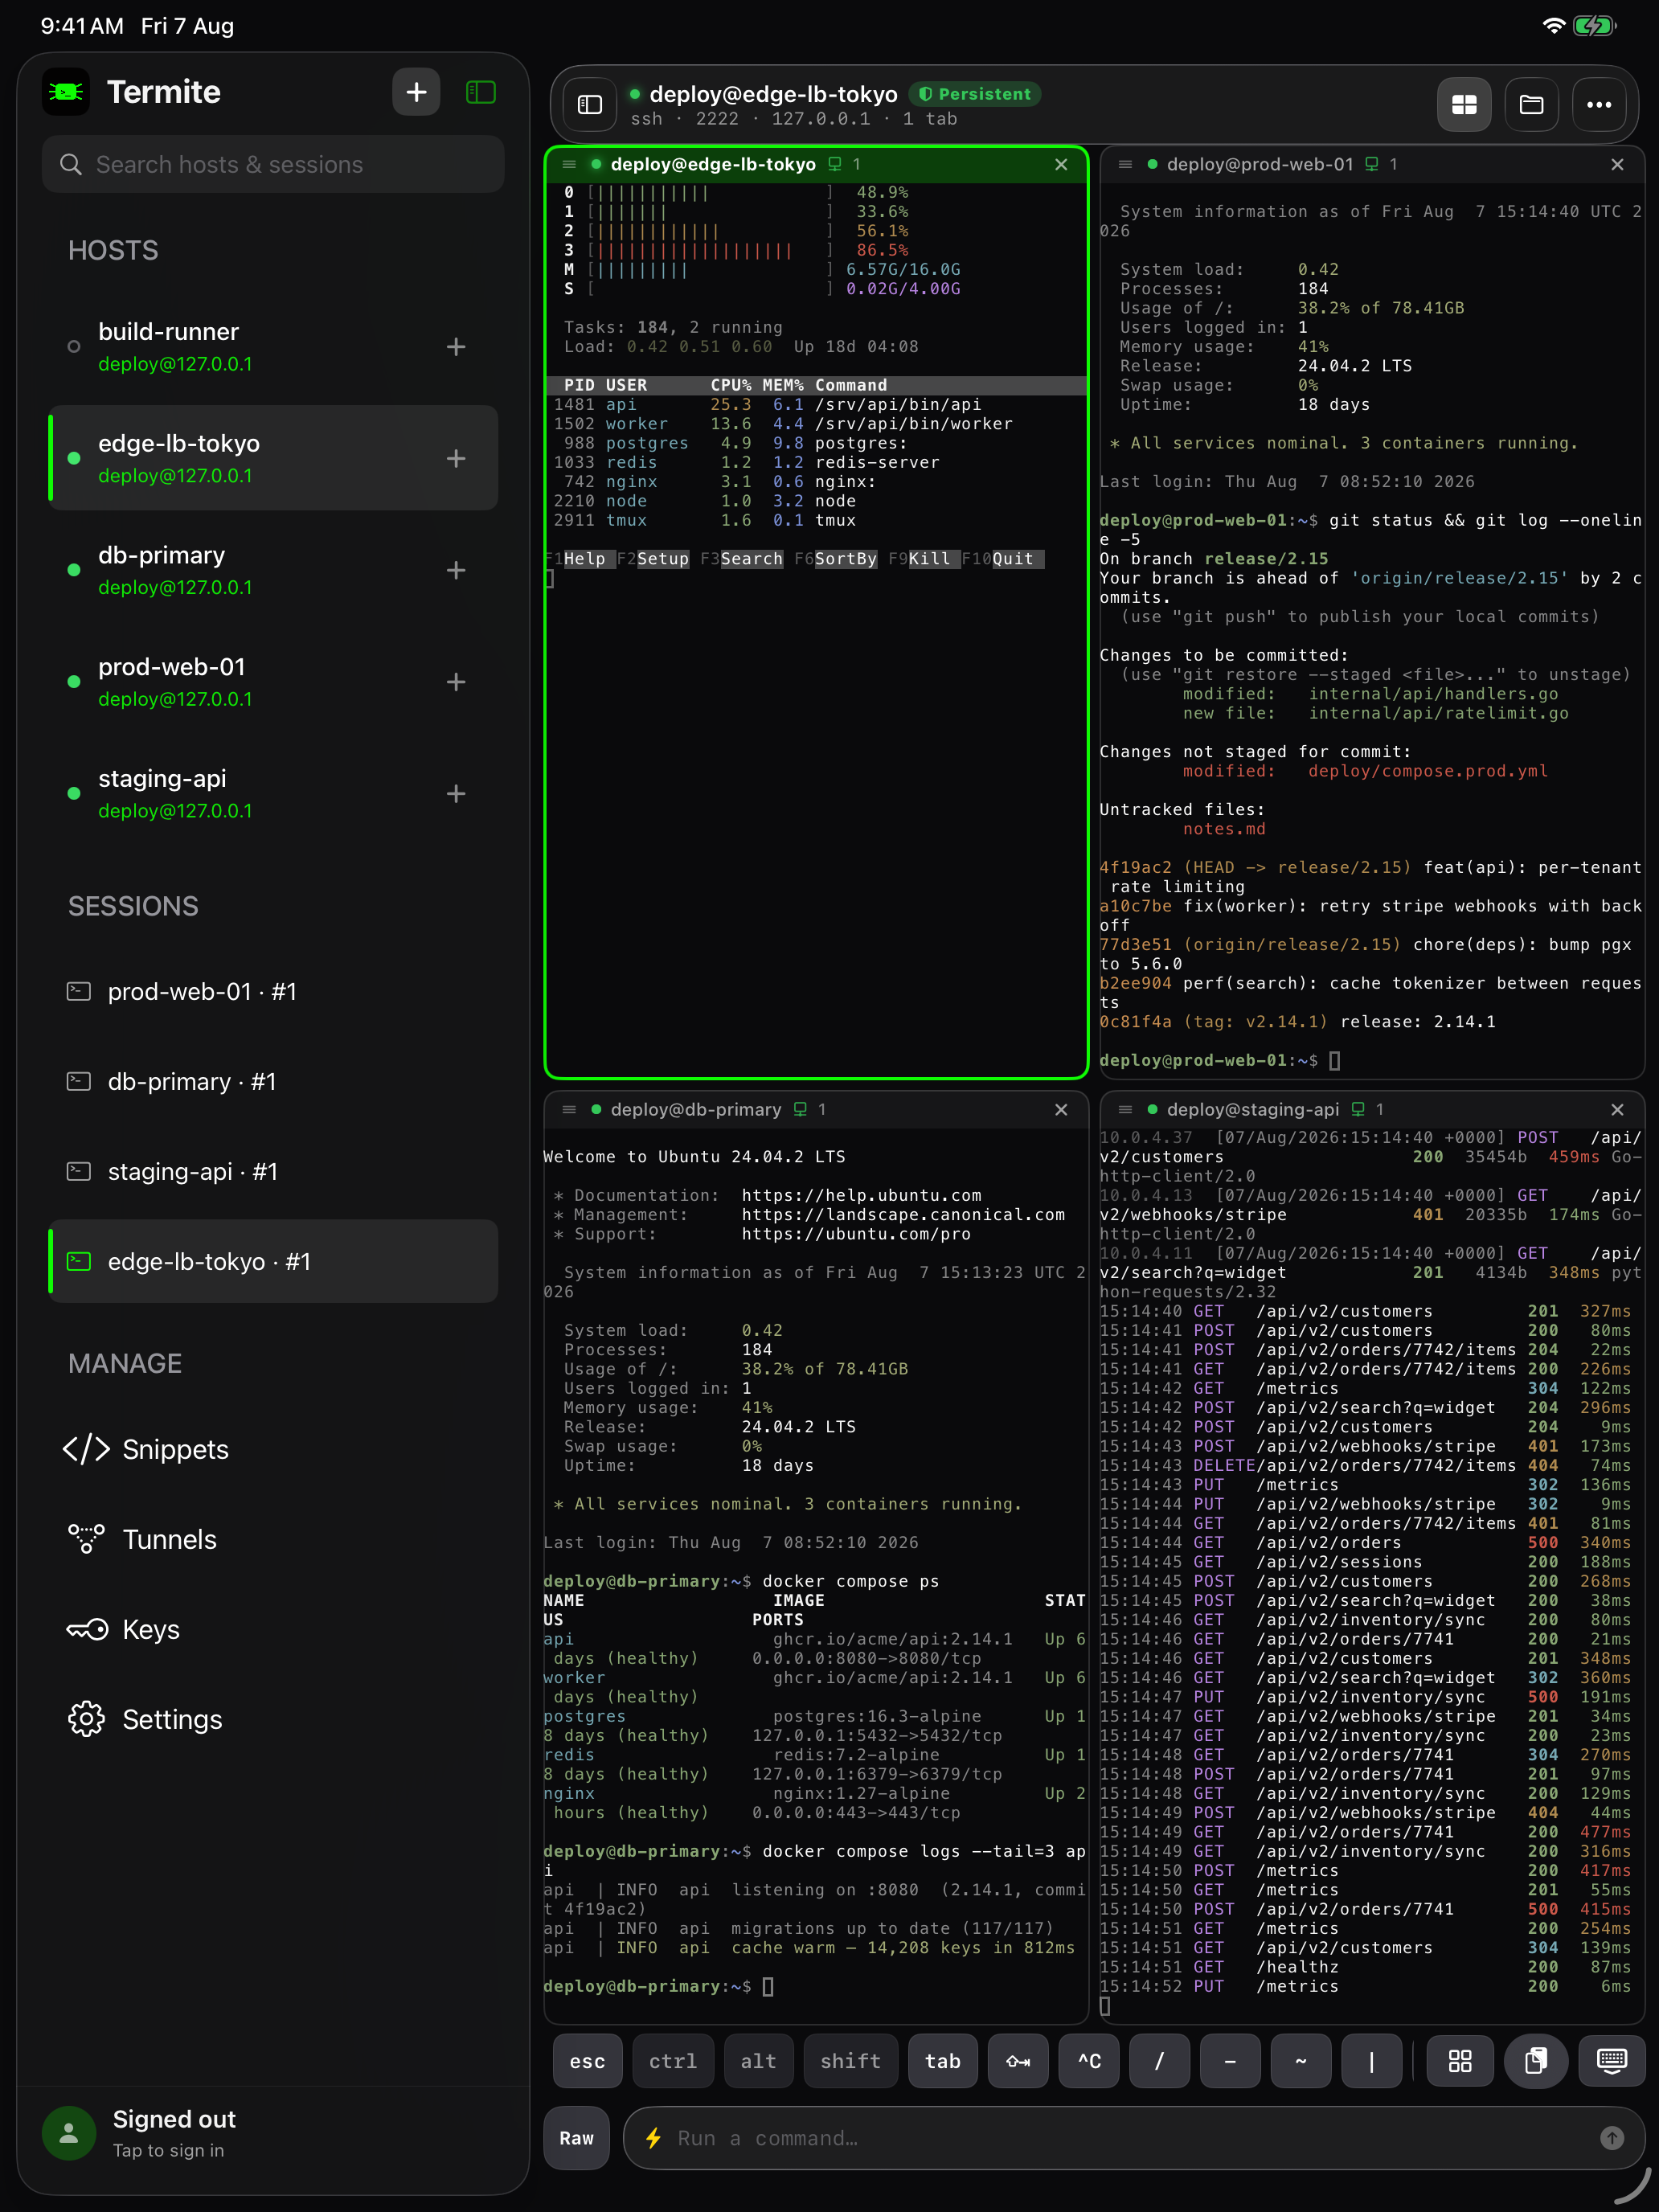Open db-primary pane handle menu
Viewport: 1659px width, 2212px height.
569,1109
